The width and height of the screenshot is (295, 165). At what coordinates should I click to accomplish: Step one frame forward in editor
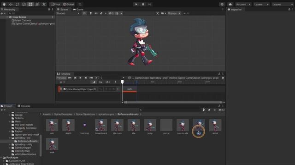tap(149, 4)
